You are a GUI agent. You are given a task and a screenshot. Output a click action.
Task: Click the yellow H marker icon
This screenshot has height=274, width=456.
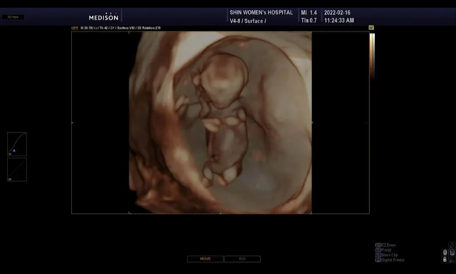pyautogui.click(x=371, y=27)
